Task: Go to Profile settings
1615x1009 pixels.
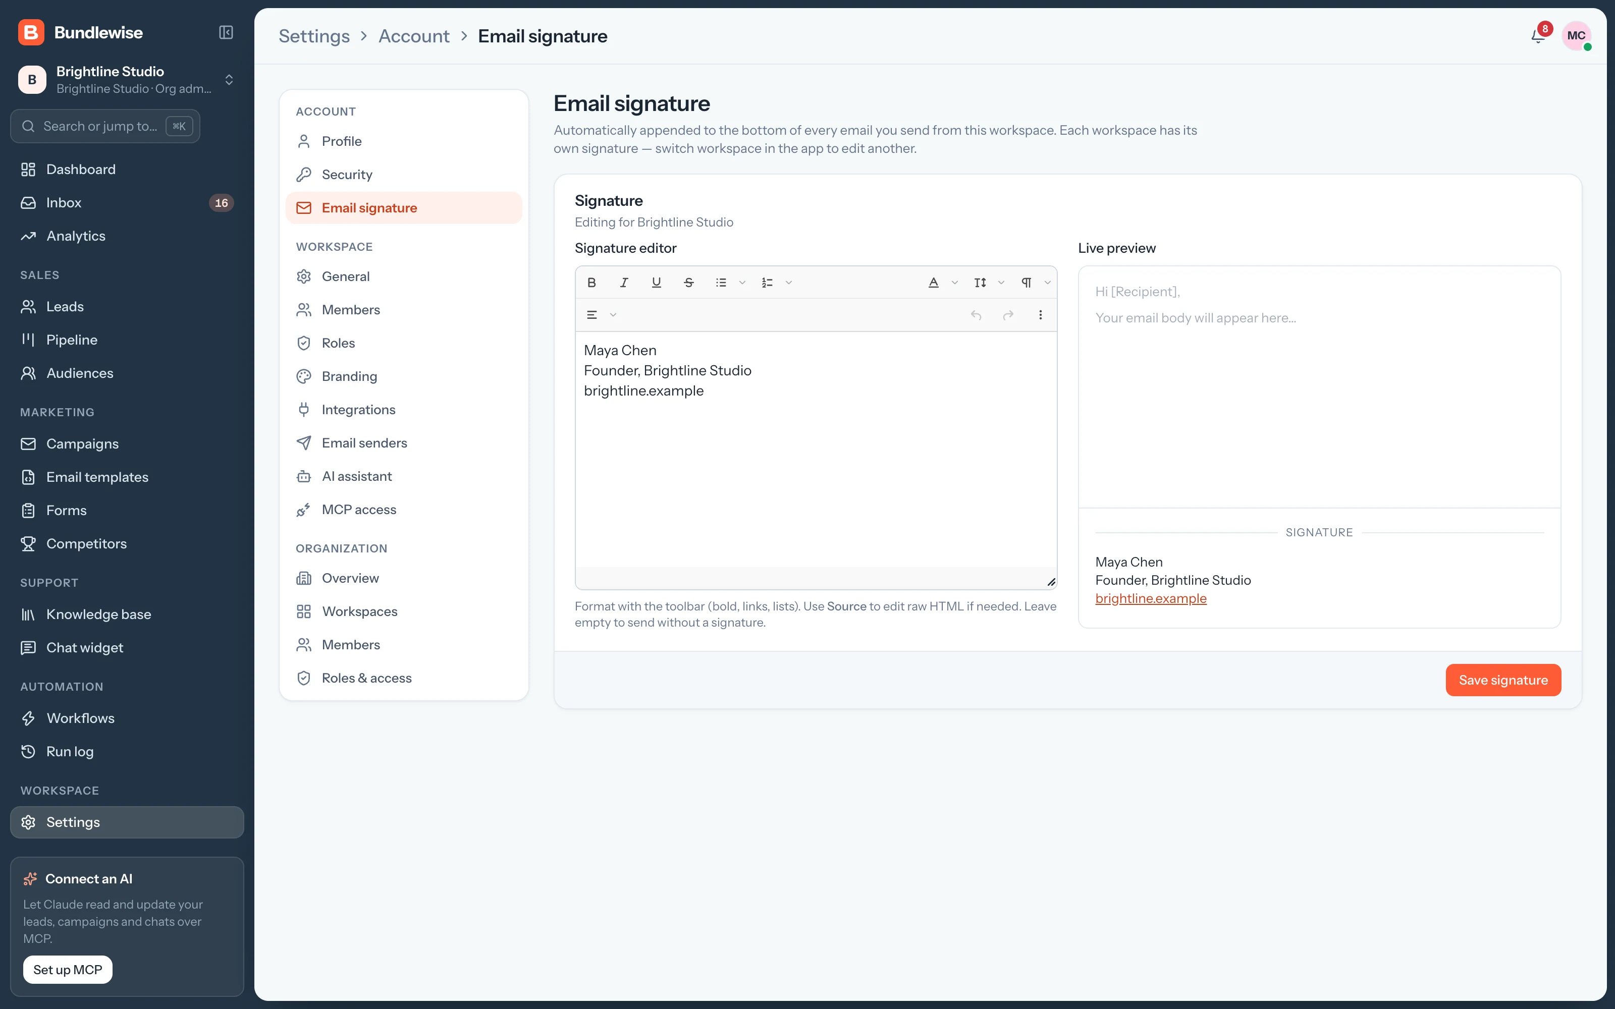Action: click(404, 141)
